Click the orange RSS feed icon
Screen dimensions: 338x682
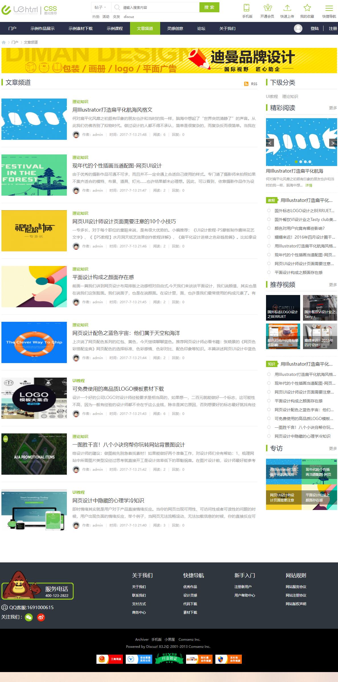click(246, 84)
